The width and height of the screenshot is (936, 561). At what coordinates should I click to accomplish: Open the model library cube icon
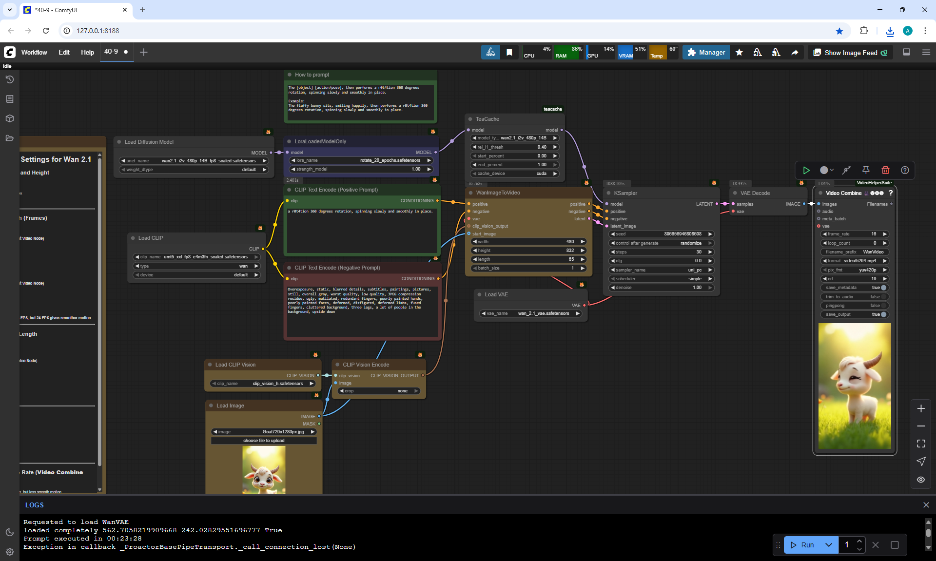tap(10, 118)
